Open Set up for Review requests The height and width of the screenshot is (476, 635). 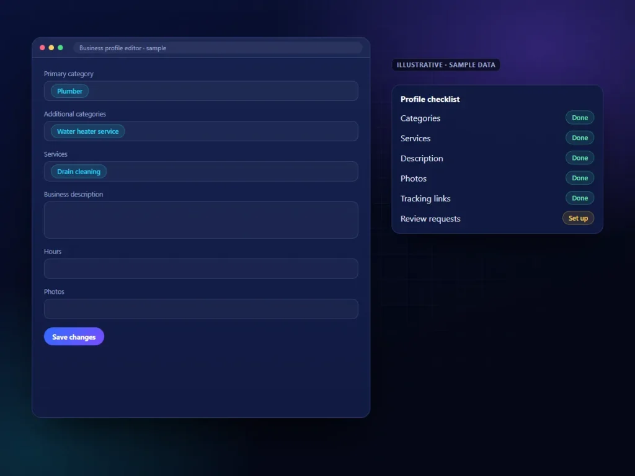coord(578,218)
